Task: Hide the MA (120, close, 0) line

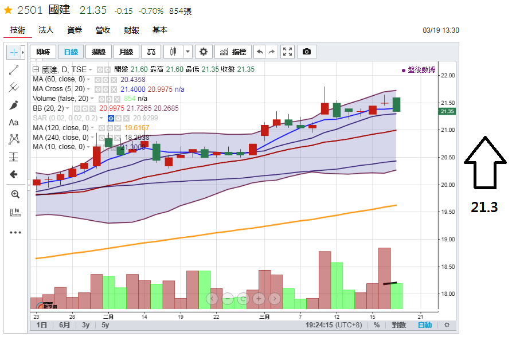Action: (x=101, y=128)
